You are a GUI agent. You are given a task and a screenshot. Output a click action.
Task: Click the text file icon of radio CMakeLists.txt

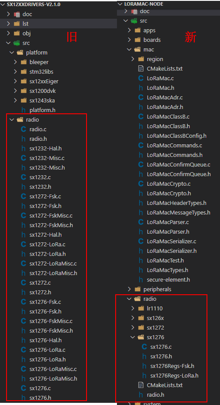141,385
